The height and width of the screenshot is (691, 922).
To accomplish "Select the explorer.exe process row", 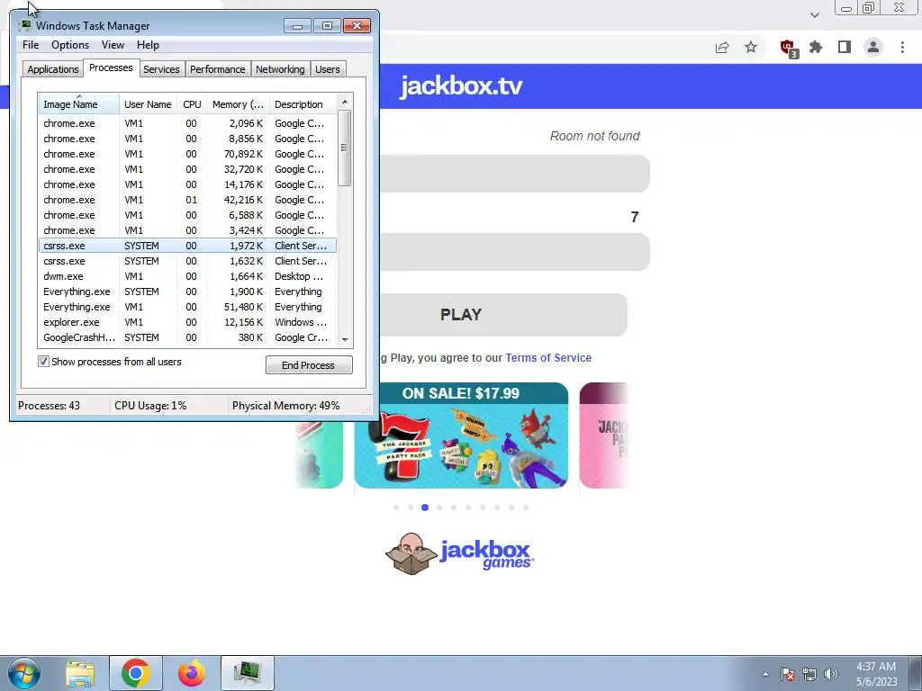I will 187,322.
